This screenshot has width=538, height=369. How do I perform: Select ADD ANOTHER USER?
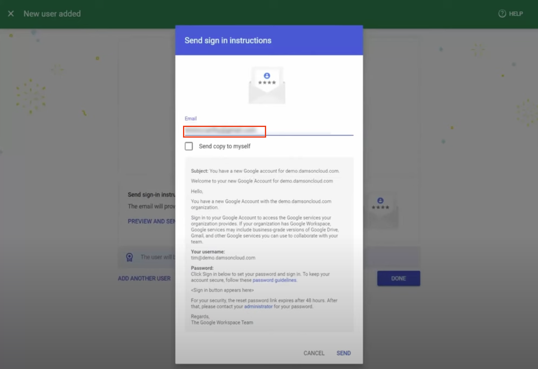pos(144,278)
